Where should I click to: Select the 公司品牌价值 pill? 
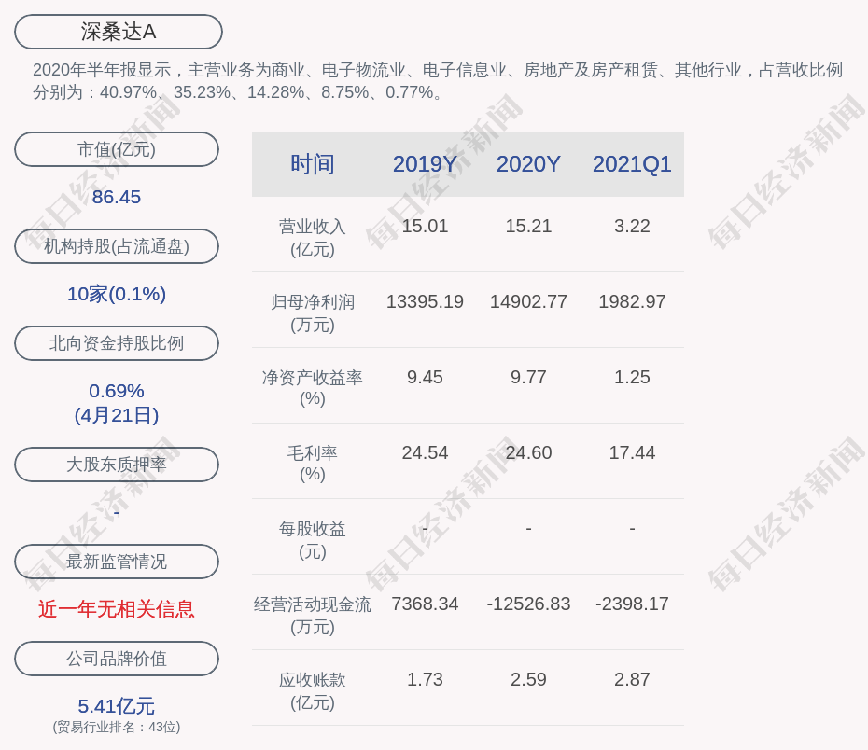click(x=117, y=659)
